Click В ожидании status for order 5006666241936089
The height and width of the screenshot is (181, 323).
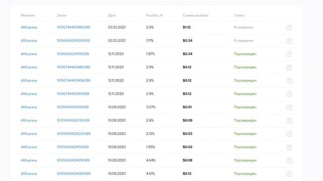243,41
